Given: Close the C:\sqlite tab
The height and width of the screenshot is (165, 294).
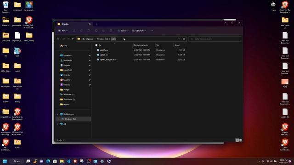Looking at the screenshot, I should pyautogui.click(x=90, y=24).
